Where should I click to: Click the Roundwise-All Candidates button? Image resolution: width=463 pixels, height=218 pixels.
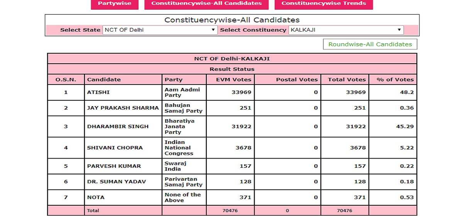[x=370, y=44]
